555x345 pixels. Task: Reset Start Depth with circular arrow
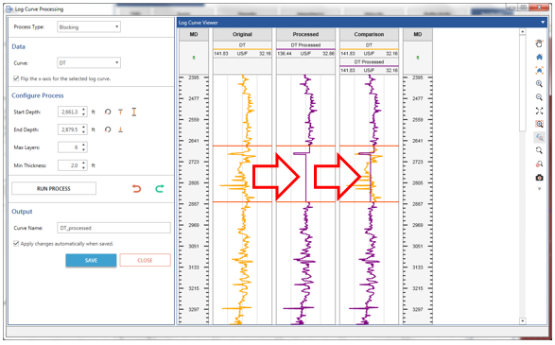[108, 112]
